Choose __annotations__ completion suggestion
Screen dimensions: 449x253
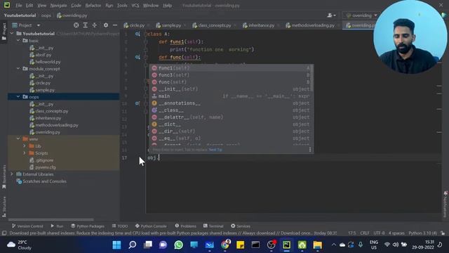[231, 103]
